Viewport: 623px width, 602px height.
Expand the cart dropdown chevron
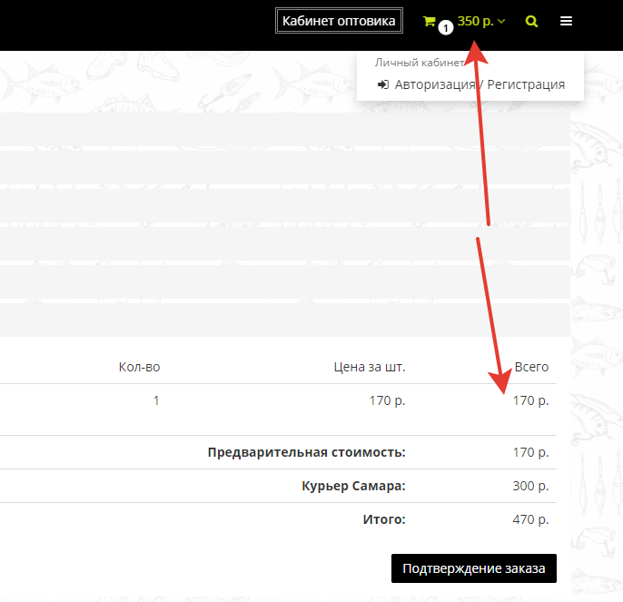click(501, 21)
